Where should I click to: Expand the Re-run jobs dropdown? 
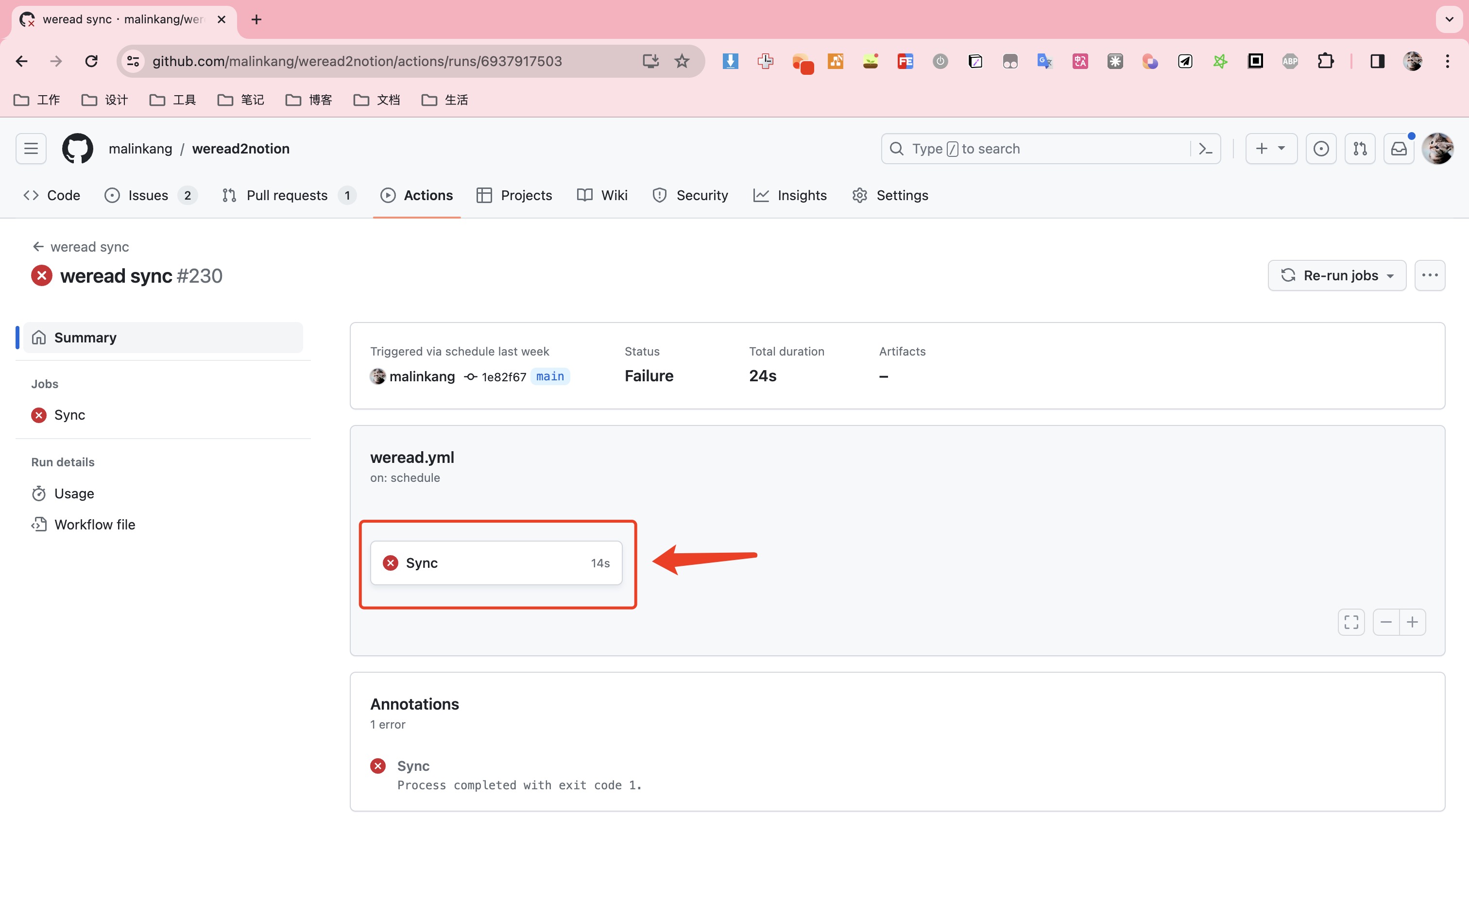click(1337, 276)
